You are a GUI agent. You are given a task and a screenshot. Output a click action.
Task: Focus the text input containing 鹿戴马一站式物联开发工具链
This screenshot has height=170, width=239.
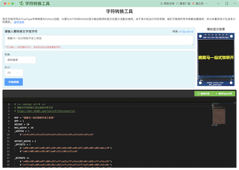[98, 39]
